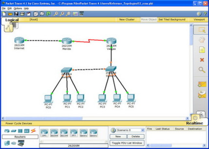Viewport: 209px width, 149px height.
Task: Select the Custom Made Devices category icon
Action: pyautogui.click(x=21, y=143)
